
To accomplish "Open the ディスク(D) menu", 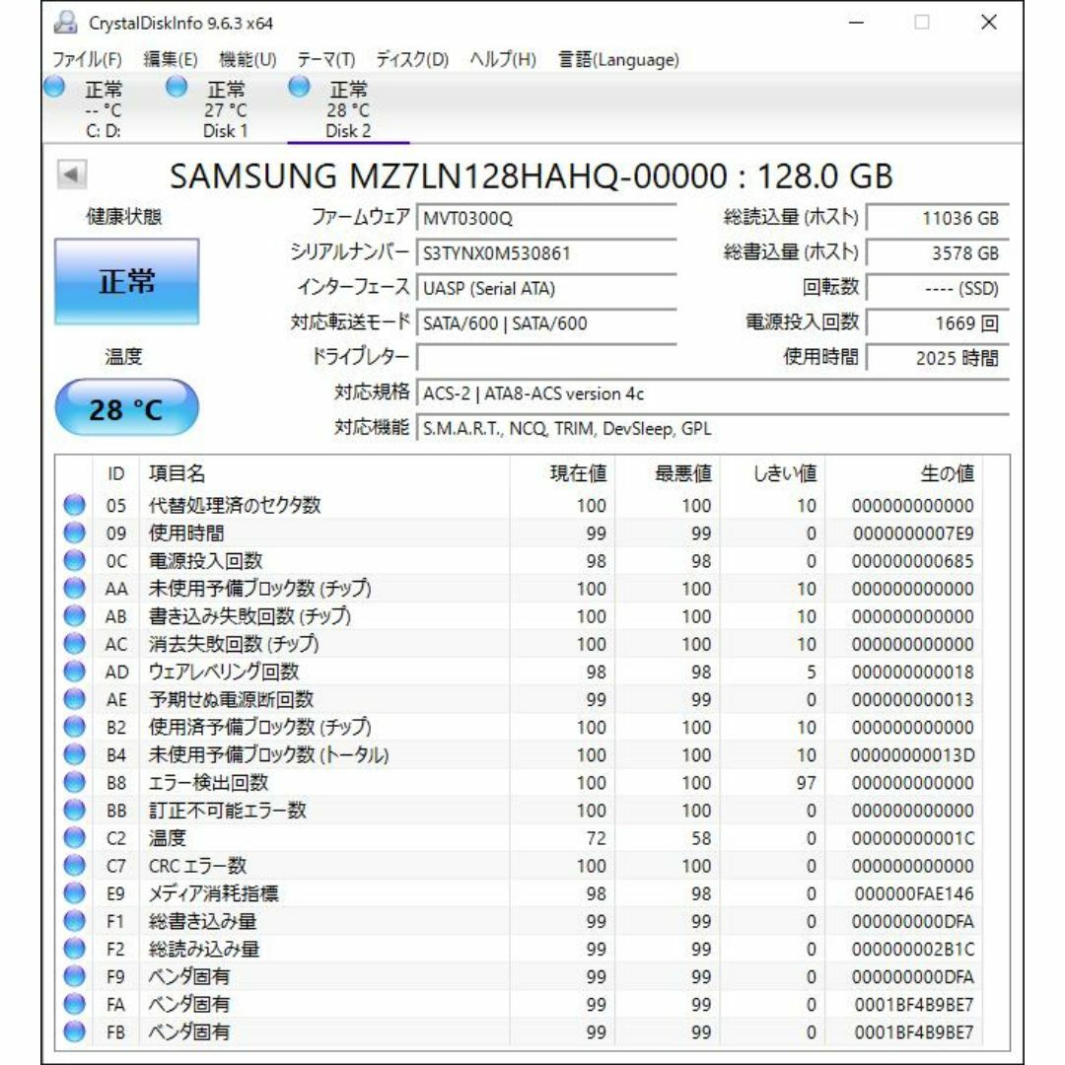I will click(x=412, y=60).
